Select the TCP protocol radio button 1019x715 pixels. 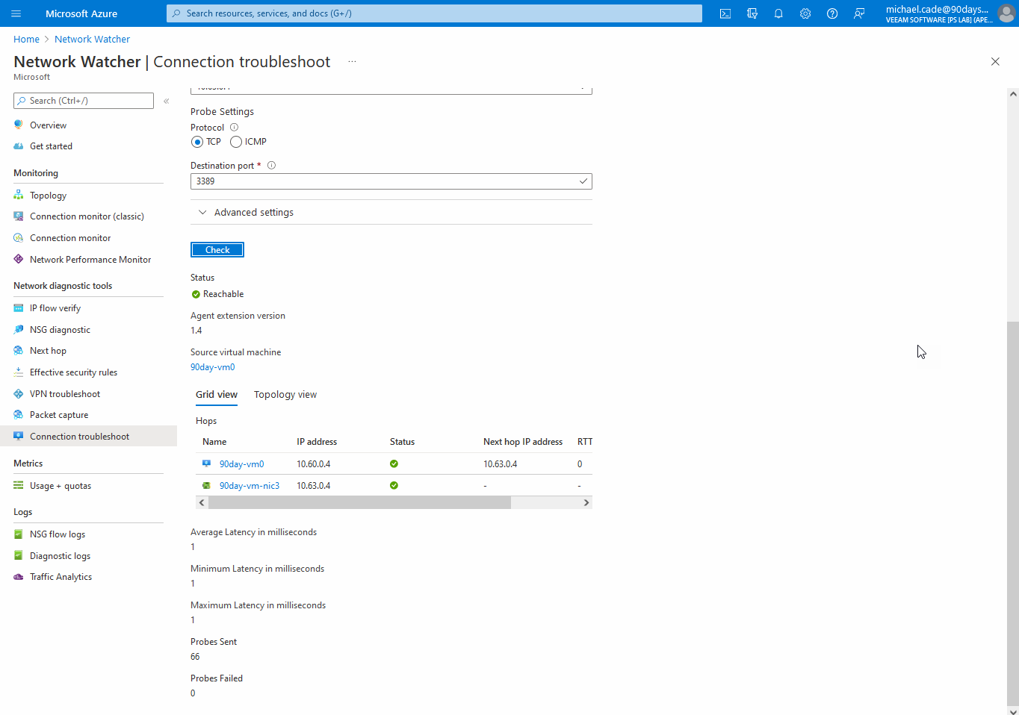pos(197,142)
